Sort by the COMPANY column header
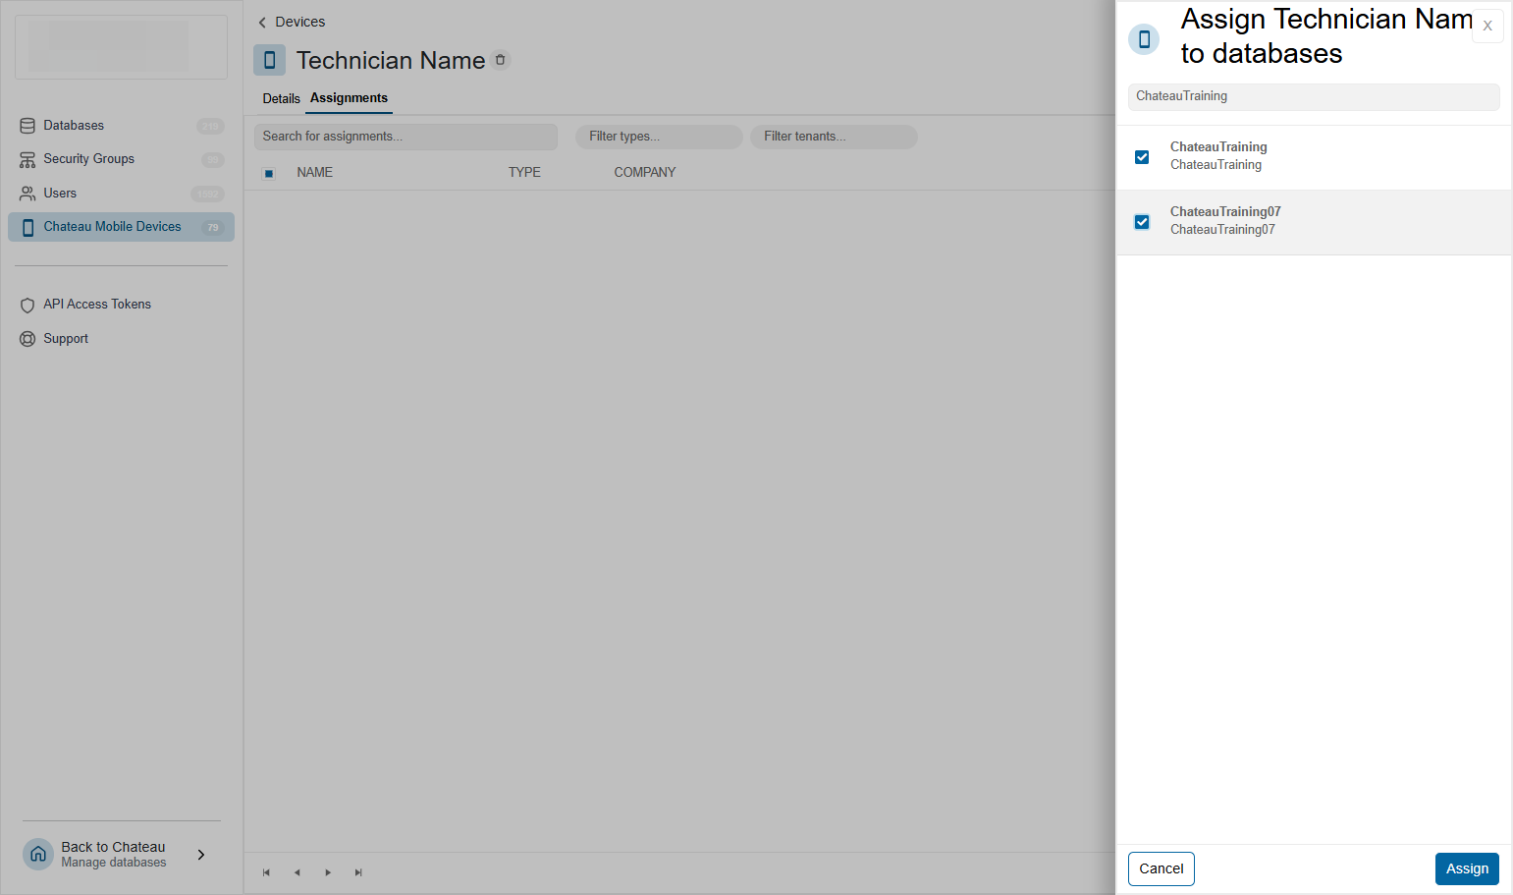 coord(645,172)
